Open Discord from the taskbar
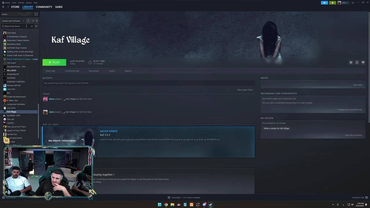 204,205
